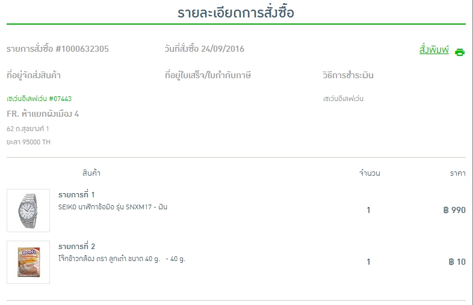This screenshot has width=473, height=305.
Task: Open the สั่งพิมพ์ print link
Action: click(434, 49)
